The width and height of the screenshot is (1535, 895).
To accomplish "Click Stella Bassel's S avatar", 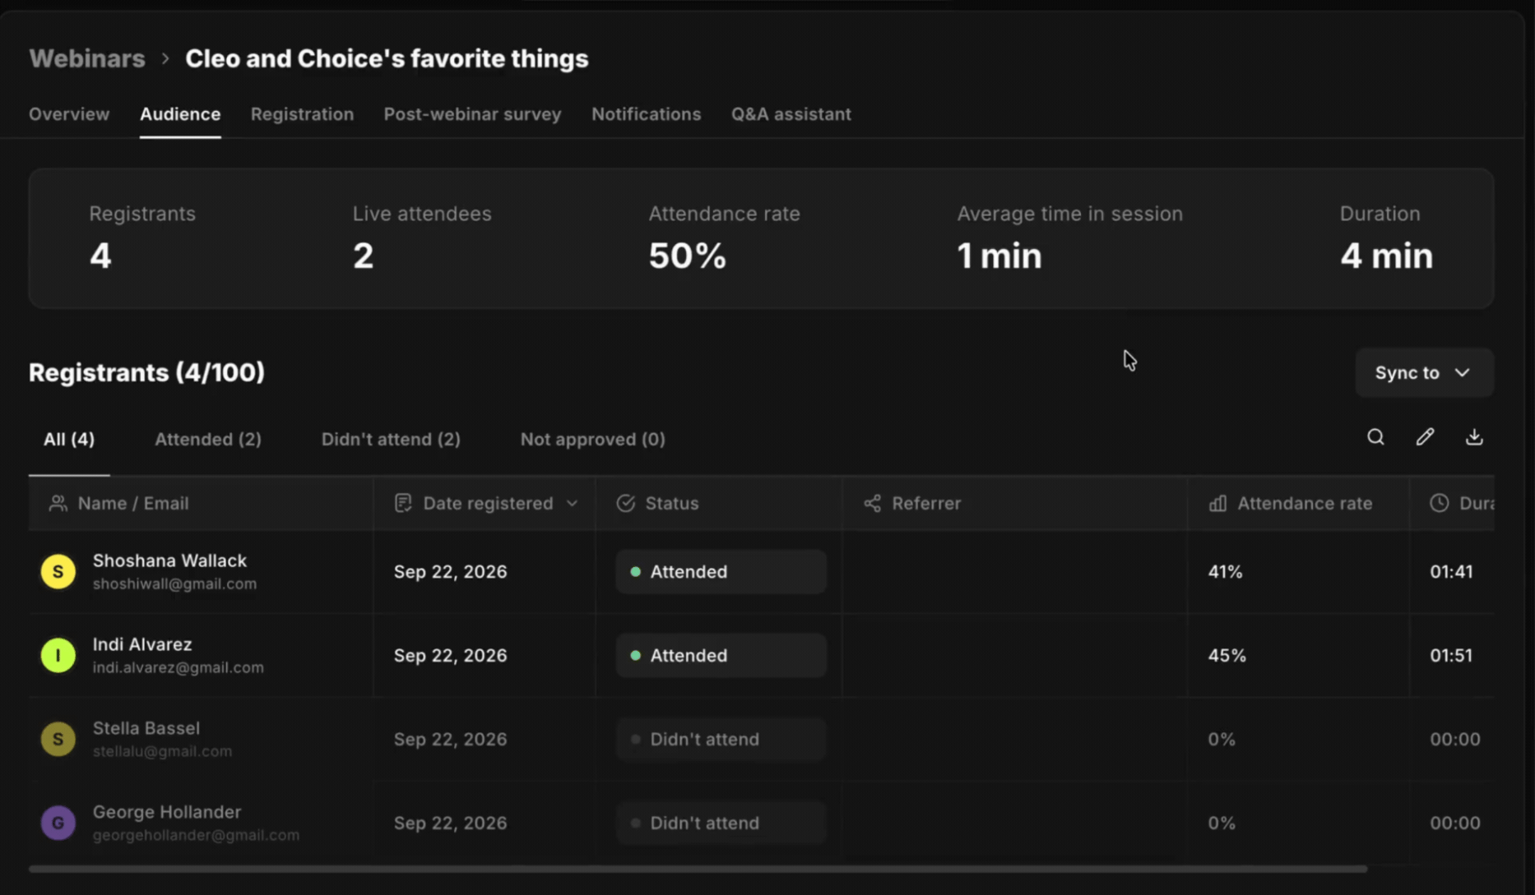I will (58, 740).
